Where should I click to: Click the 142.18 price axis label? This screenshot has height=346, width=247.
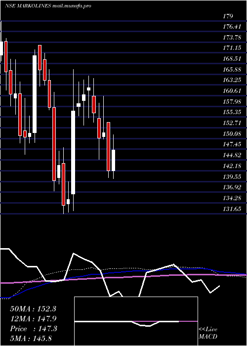coord(232,166)
